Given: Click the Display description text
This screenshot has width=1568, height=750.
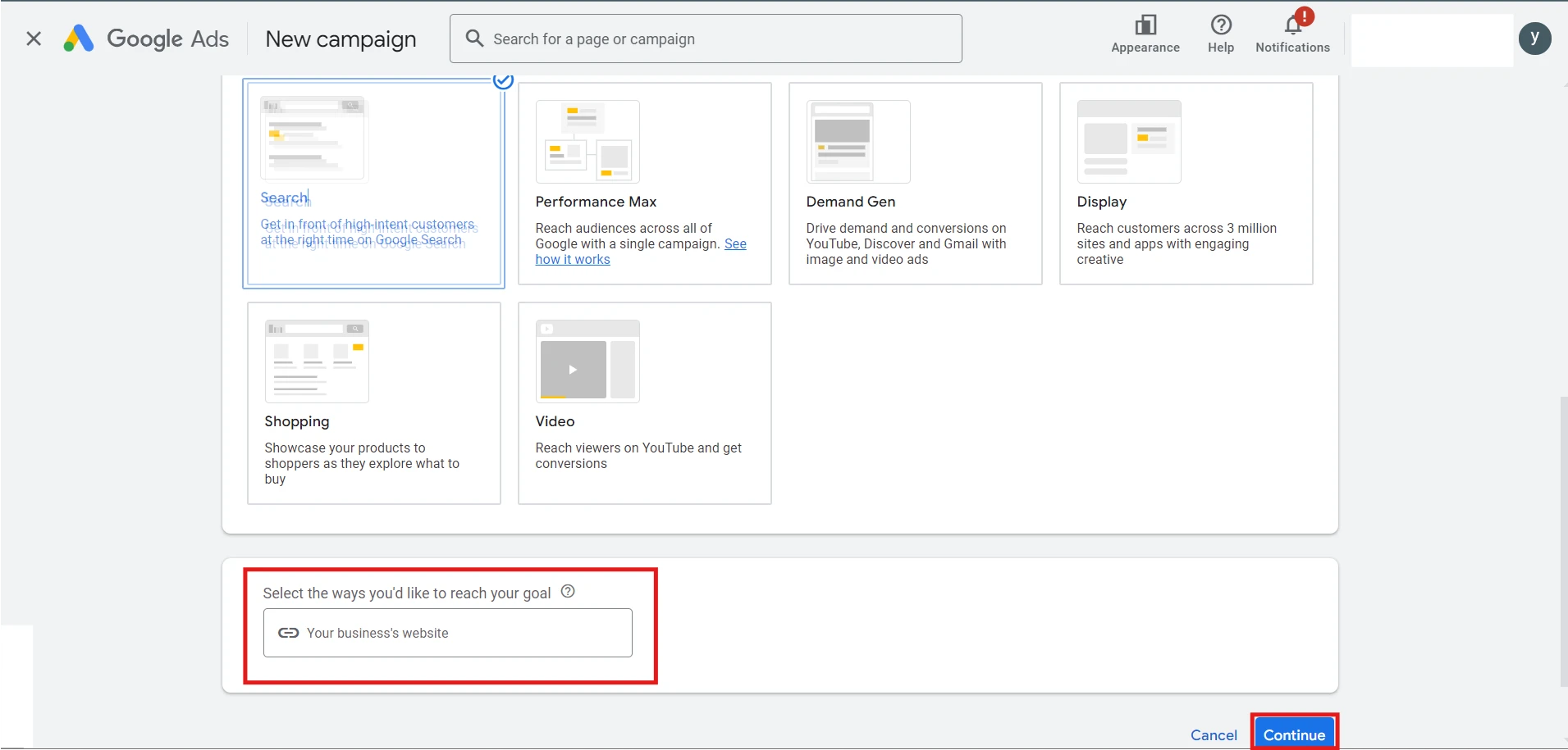Looking at the screenshot, I should 1177,244.
